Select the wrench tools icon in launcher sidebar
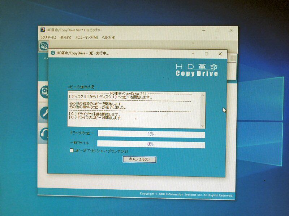Screen dimensions: 289x216 tap(44, 113)
